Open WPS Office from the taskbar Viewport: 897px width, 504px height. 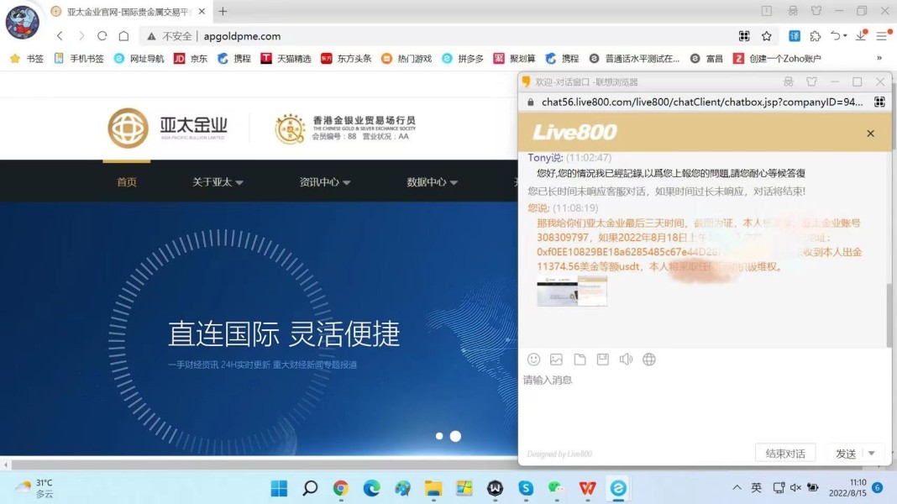587,488
